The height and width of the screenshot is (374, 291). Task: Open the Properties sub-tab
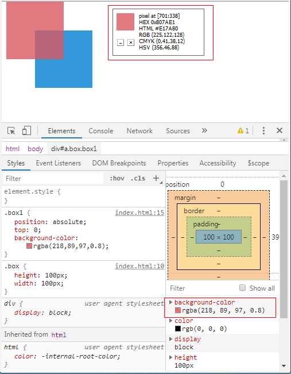click(x=173, y=163)
